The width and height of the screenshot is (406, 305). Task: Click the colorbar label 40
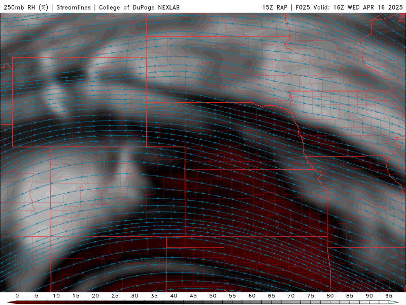[174, 296]
